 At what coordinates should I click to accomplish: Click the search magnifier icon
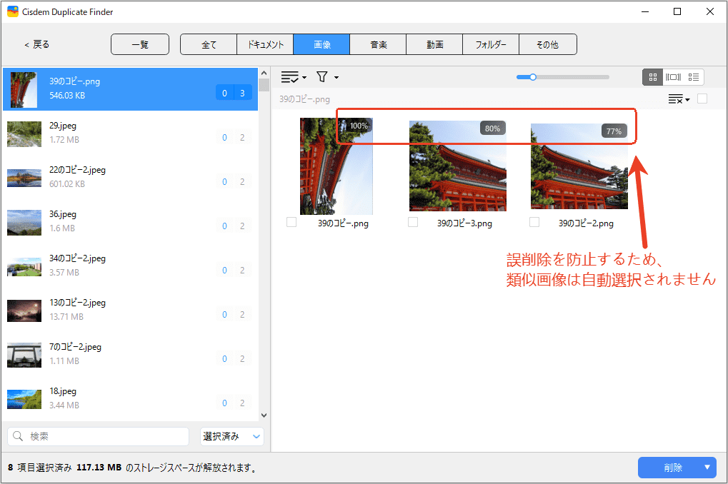[x=18, y=436]
